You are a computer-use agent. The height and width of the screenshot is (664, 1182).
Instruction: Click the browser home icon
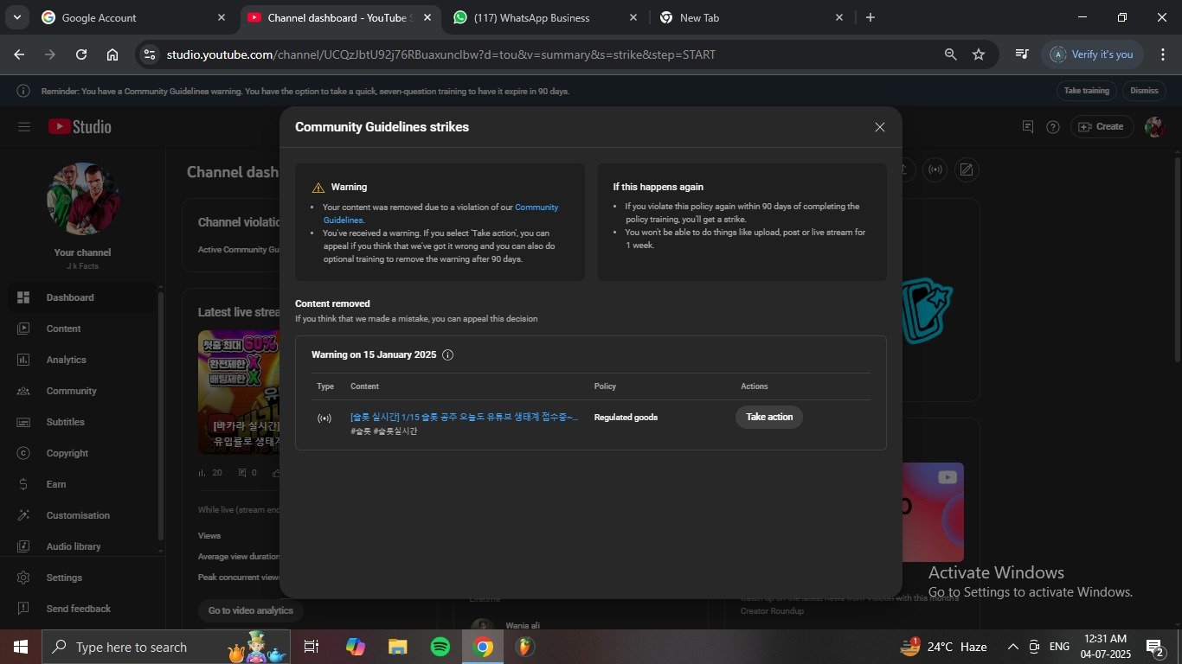[112, 54]
